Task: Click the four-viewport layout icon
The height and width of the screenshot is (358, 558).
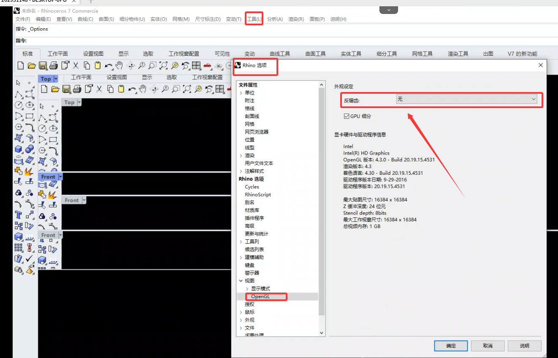Action: coord(196,65)
